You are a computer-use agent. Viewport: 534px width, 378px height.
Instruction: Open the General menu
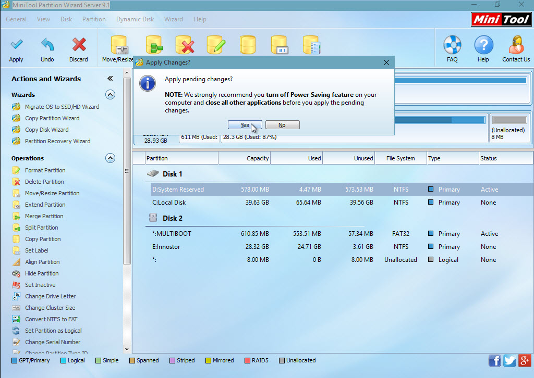point(16,19)
